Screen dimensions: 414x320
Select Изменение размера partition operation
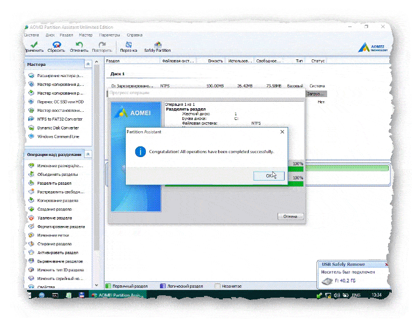(56, 166)
